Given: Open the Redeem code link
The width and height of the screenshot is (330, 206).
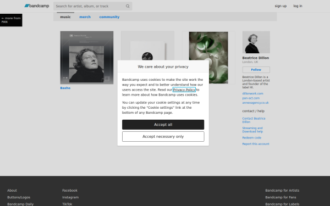Looking at the screenshot, I should (251, 138).
